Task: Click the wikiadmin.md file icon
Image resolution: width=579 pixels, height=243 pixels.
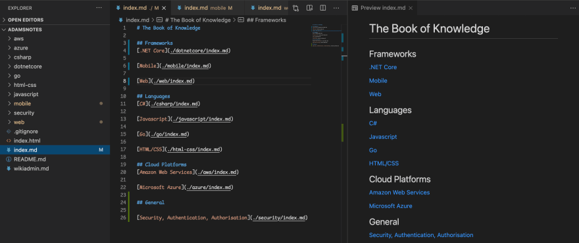Action: pyautogui.click(x=9, y=169)
